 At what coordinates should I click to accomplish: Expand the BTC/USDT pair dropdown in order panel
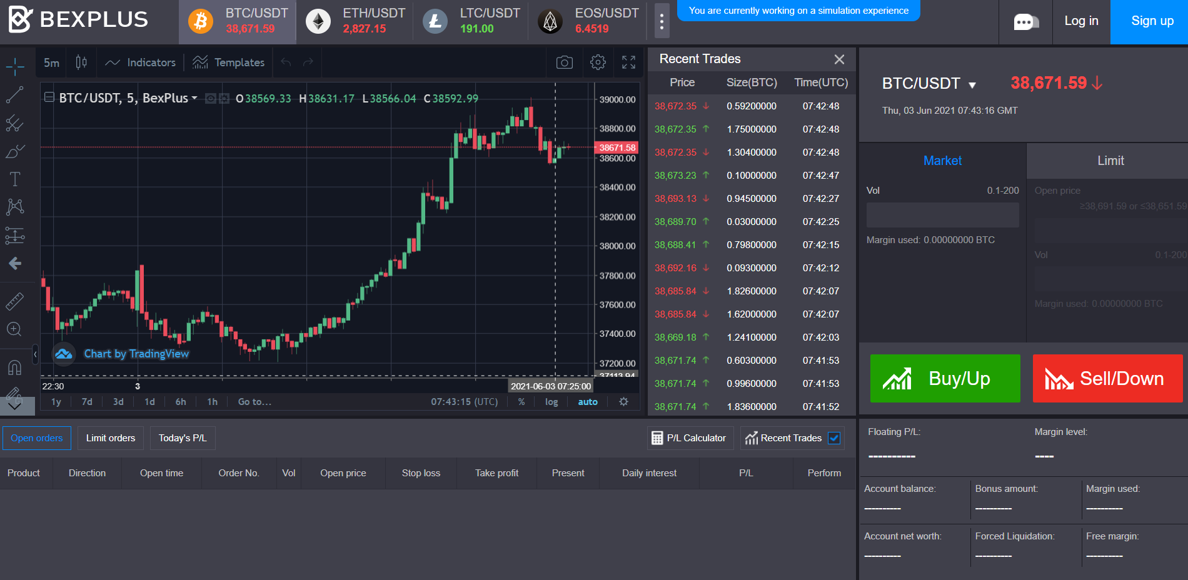point(972,84)
